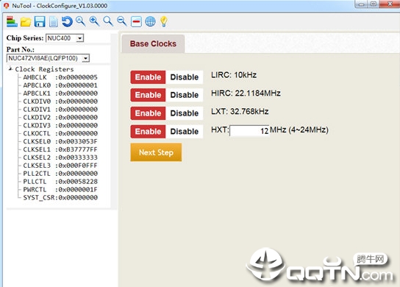Disable the LIRC 10kHz clock
This screenshot has width=400, height=287.
[x=185, y=77]
